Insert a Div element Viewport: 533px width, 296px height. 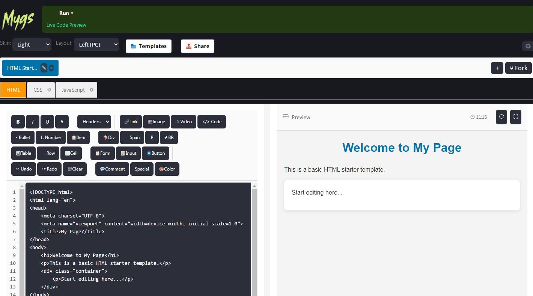click(108, 137)
